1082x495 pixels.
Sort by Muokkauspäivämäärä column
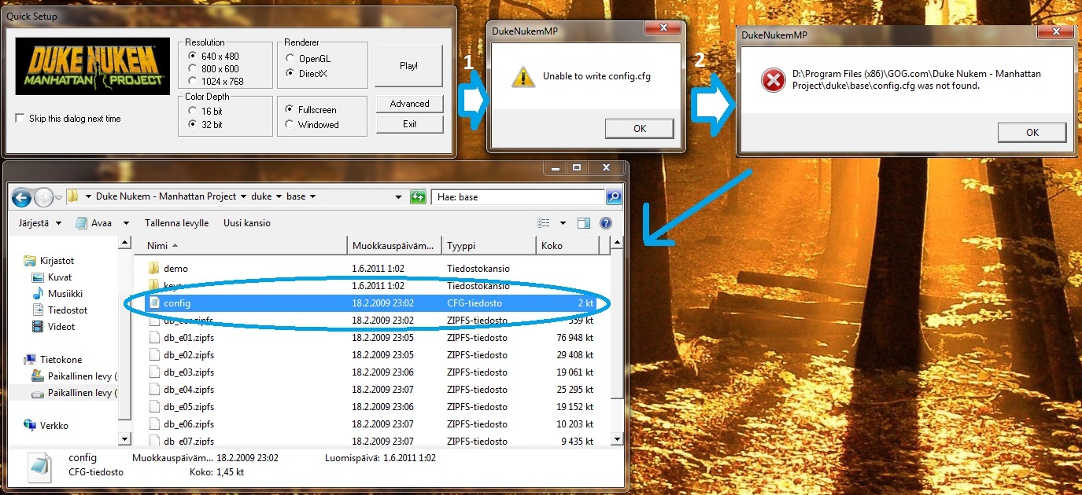(x=394, y=246)
